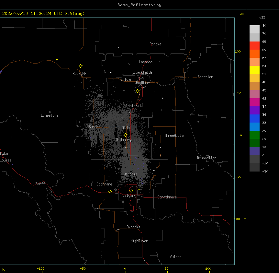Click the yellow diamond marker near Cochrane

click(110, 191)
